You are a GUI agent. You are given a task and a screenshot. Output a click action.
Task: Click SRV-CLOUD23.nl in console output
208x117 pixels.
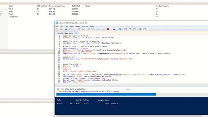pyautogui.click(x=112, y=104)
